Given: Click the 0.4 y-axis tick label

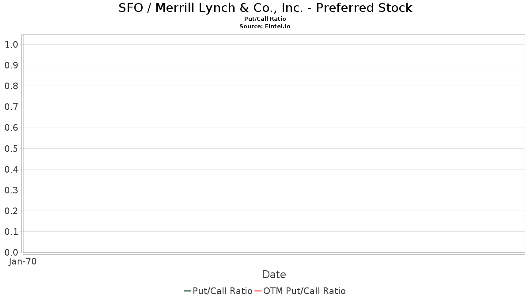Looking at the screenshot, I should coord(11,170).
